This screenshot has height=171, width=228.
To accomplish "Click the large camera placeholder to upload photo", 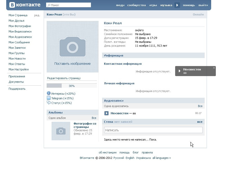I will pos(73,47).
